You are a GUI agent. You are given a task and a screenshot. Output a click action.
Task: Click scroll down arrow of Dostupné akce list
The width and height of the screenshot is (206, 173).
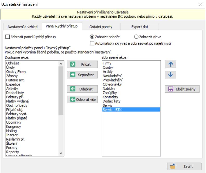(61, 153)
